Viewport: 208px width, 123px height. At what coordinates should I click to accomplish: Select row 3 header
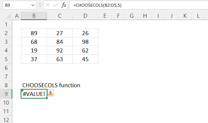[x=6, y=42]
